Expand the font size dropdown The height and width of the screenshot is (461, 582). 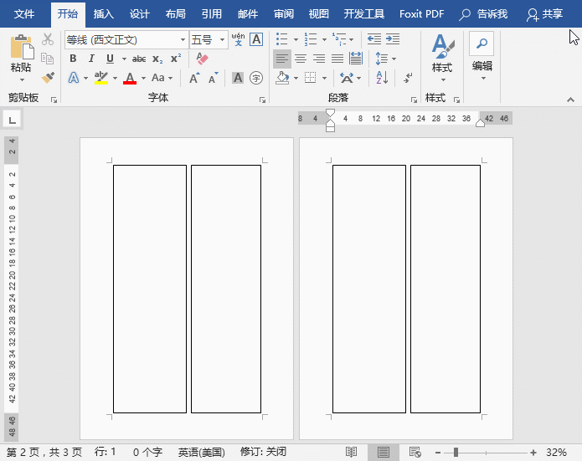[222, 39]
